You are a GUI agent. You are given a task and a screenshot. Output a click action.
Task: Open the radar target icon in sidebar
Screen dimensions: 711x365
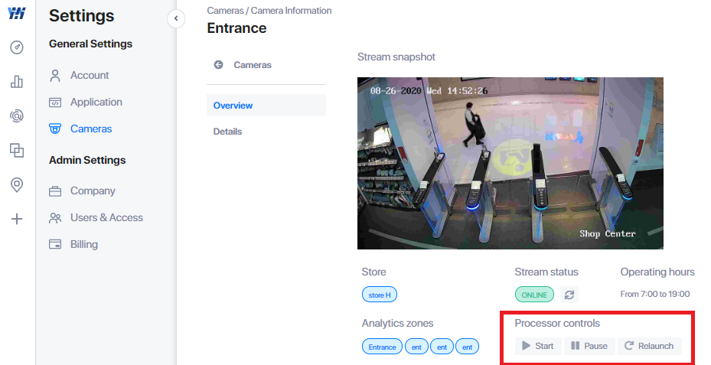pyautogui.click(x=17, y=116)
